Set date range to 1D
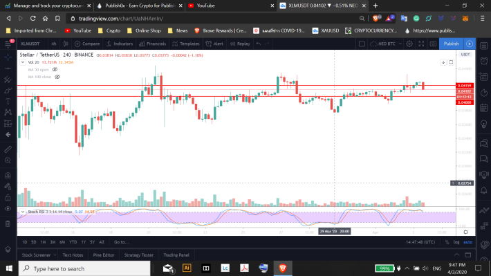491x276 pixels. 24,242
